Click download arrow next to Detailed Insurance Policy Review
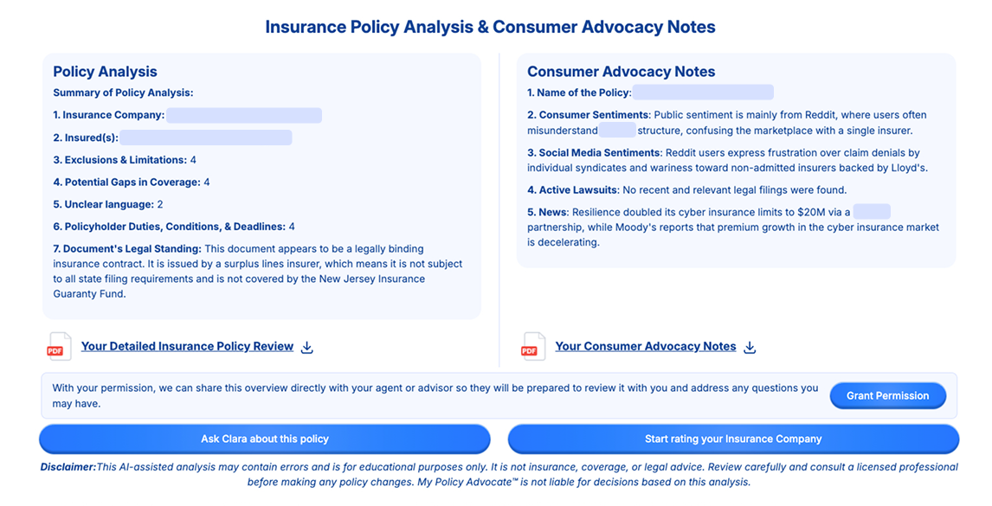This screenshot has height=506, width=992. [x=307, y=347]
